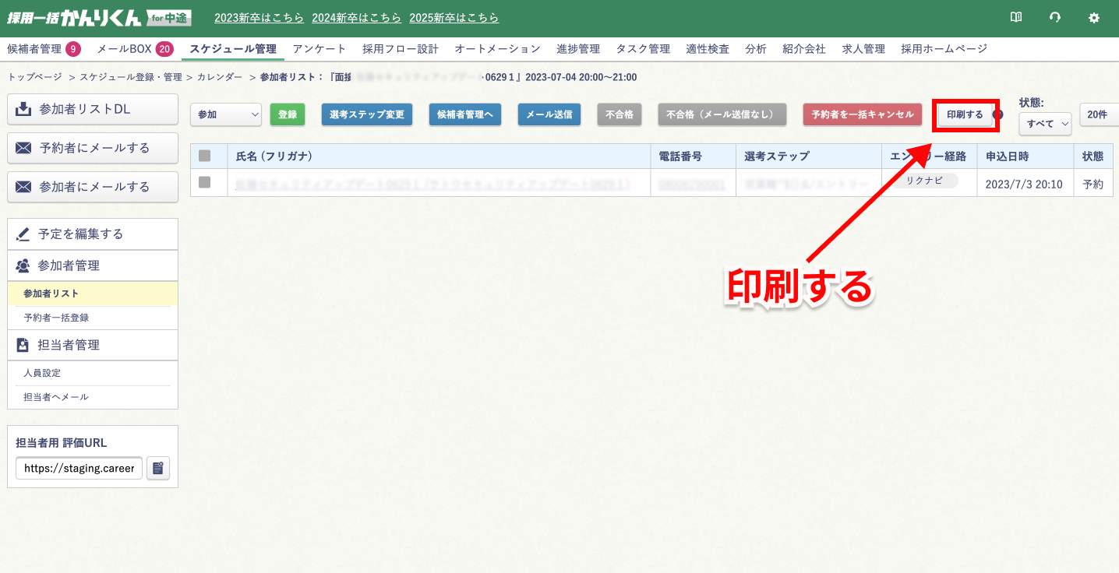Click the 担当者用 評価URL text field
Image resolution: width=1119 pixels, height=573 pixels.
coord(79,469)
